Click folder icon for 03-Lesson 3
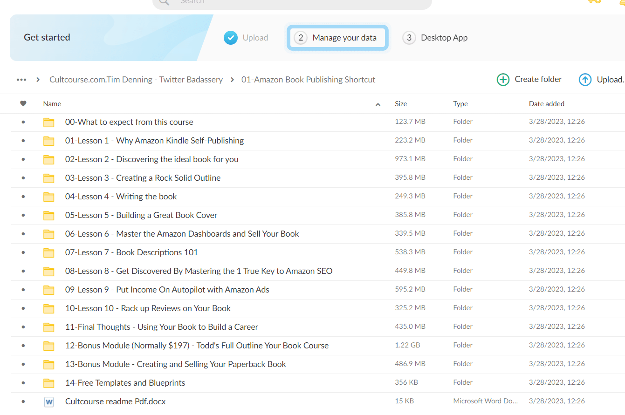This screenshot has width=625, height=415. click(x=49, y=178)
